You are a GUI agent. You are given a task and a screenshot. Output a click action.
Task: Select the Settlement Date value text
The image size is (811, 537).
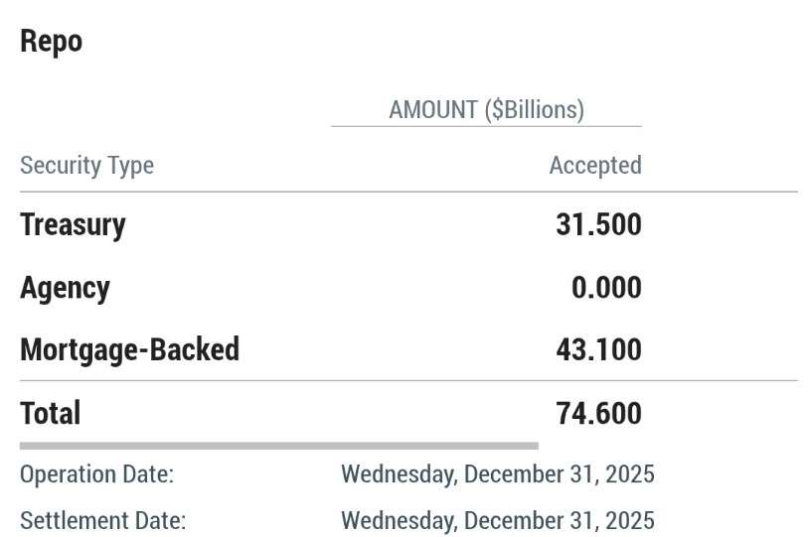497,520
